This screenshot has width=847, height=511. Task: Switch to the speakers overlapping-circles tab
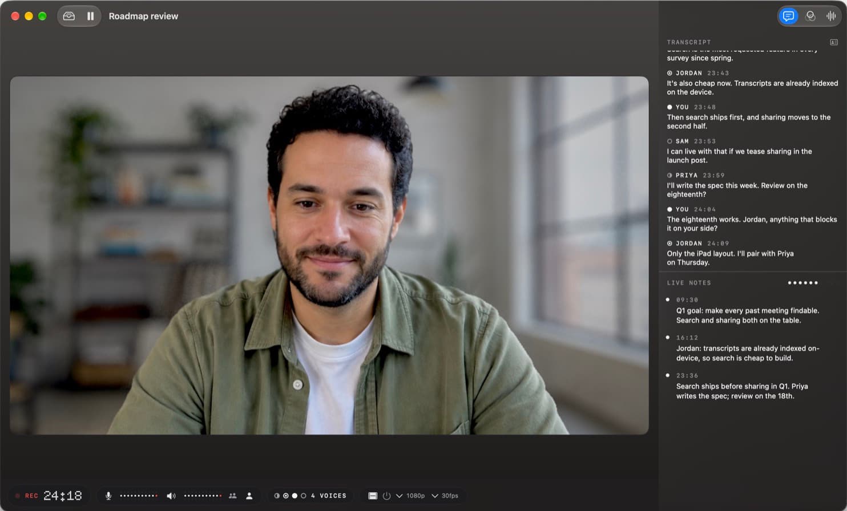810,16
